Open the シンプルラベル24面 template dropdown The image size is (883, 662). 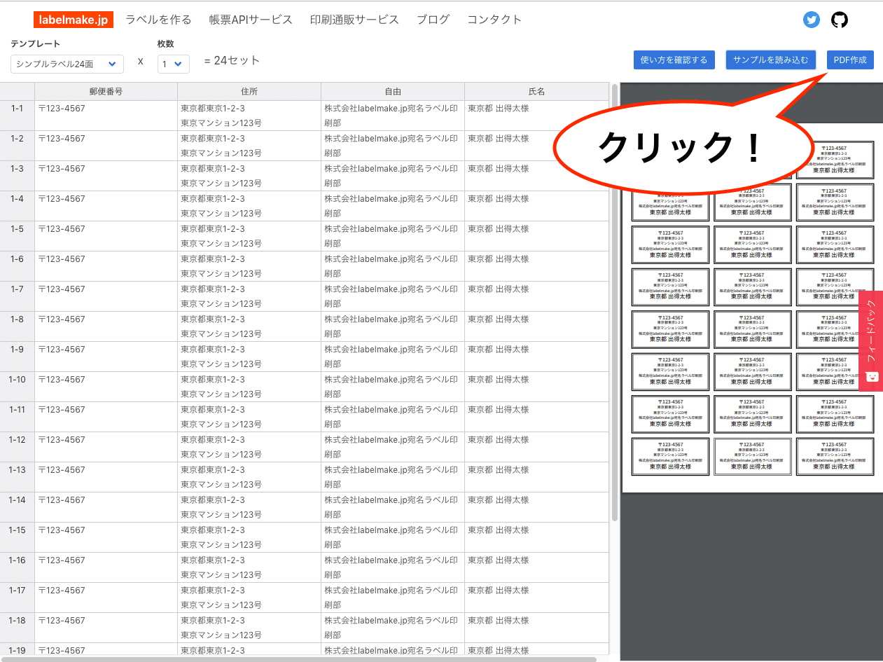click(x=67, y=63)
